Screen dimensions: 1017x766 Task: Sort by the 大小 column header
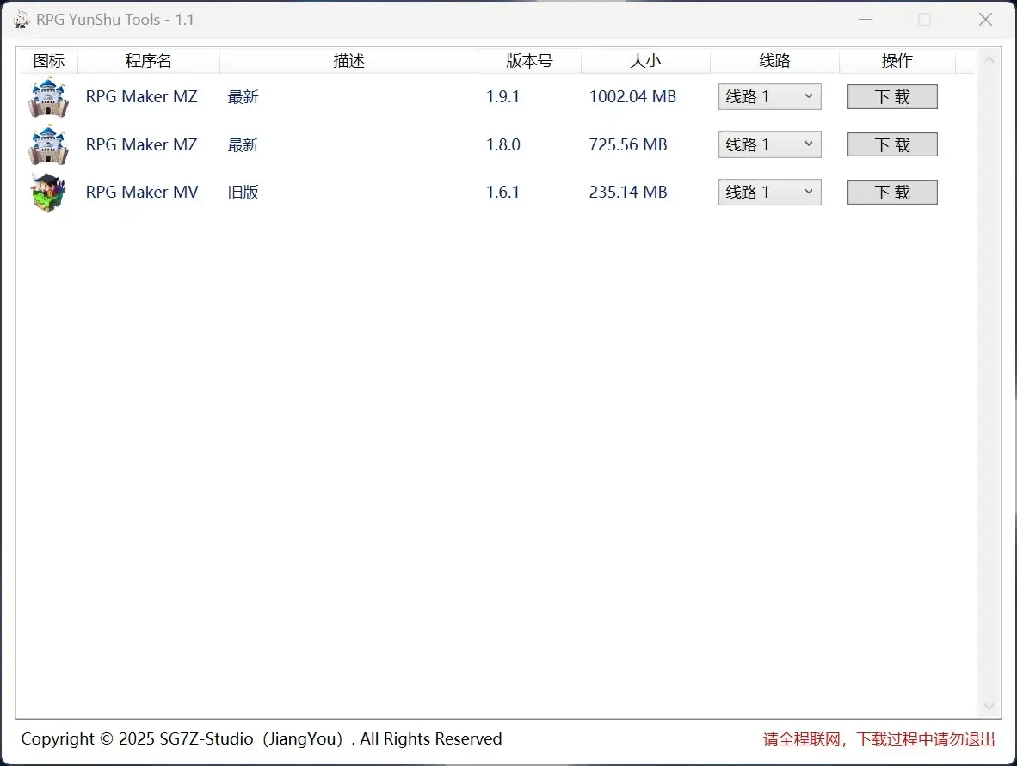tap(645, 61)
